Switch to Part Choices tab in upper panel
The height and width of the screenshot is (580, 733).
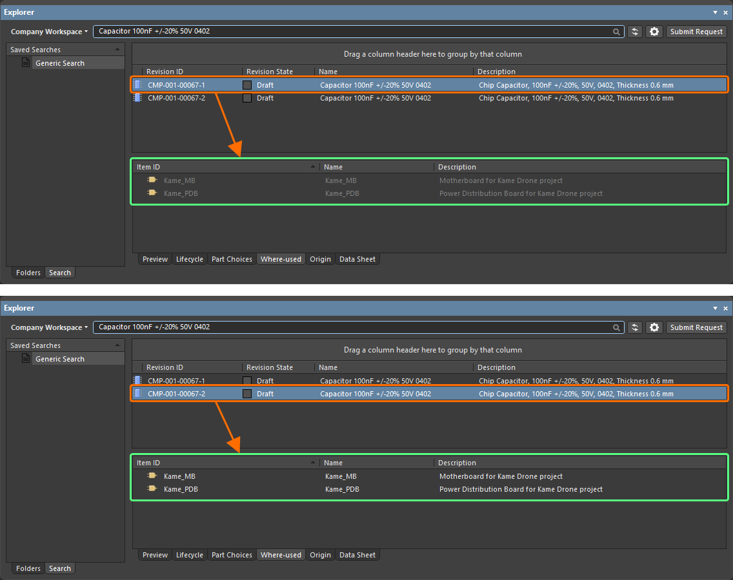[x=232, y=259]
